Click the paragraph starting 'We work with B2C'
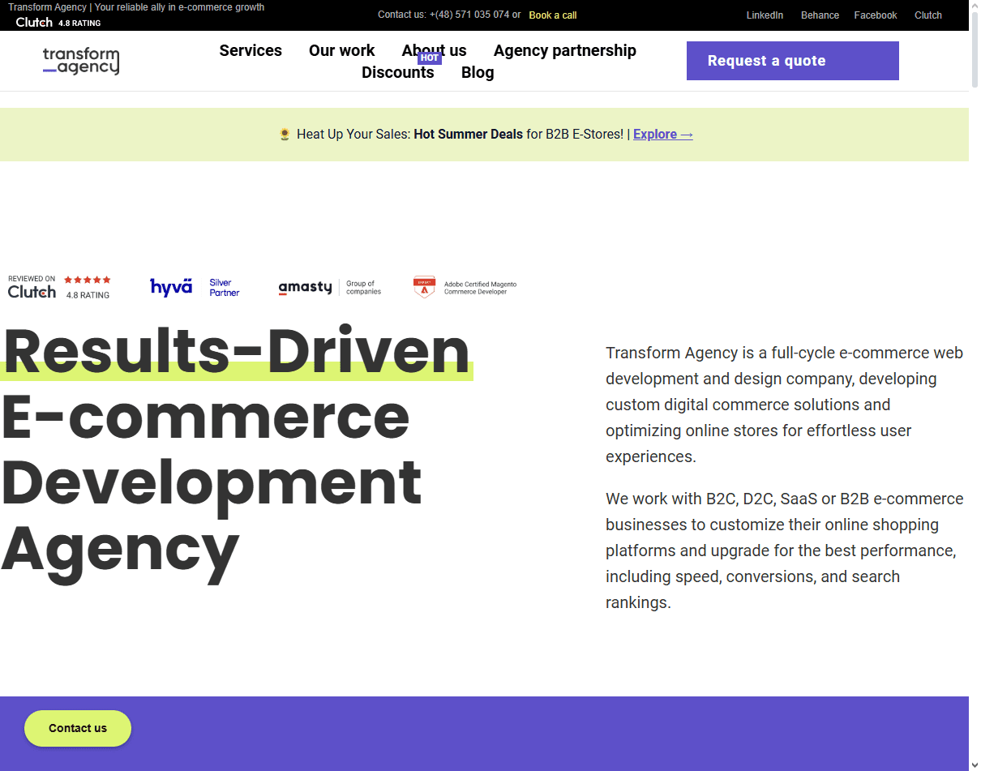The height and width of the screenshot is (771, 981). click(x=785, y=550)
